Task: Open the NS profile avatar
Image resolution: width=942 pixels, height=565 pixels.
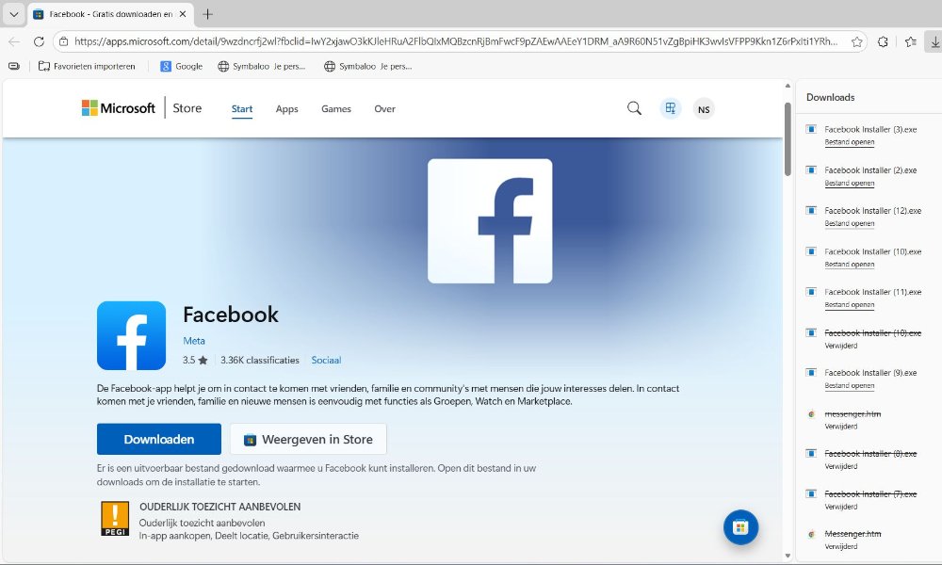Action: coord(703,109)
